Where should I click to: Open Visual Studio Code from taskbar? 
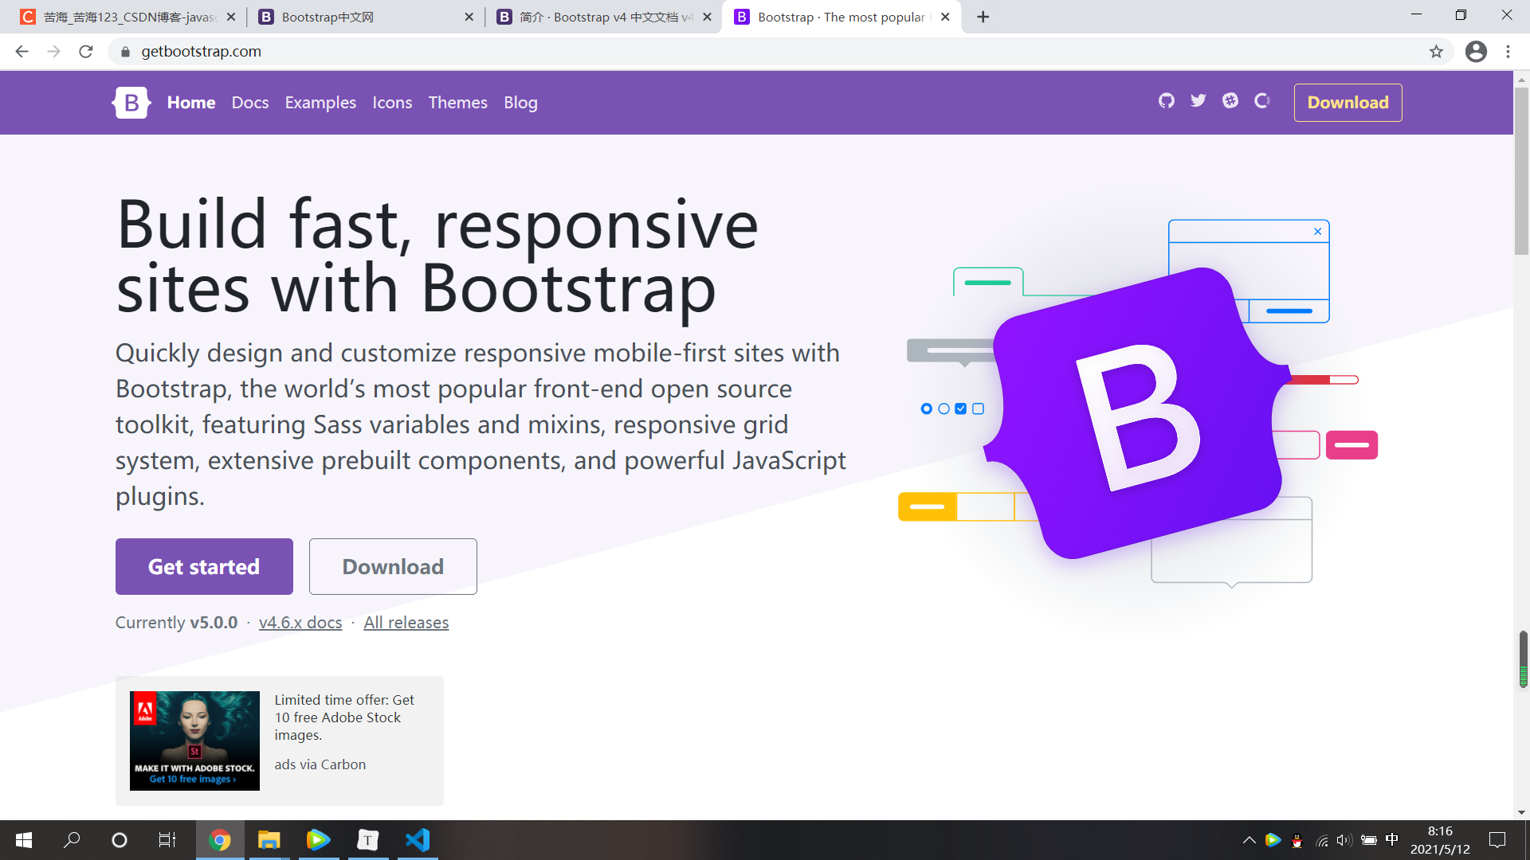pyautogui.click(x=418, y=840)
